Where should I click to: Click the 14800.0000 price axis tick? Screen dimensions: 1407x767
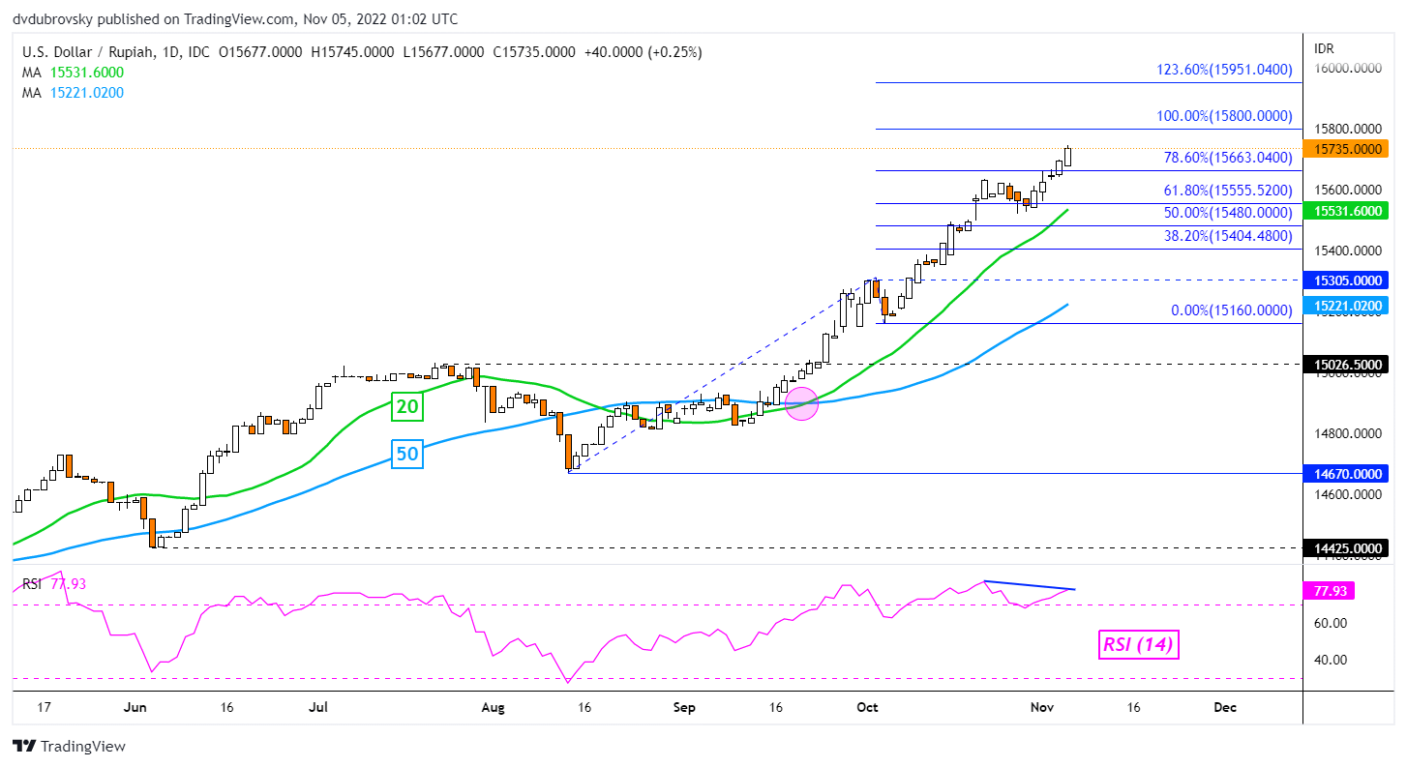pos(1347,434)
